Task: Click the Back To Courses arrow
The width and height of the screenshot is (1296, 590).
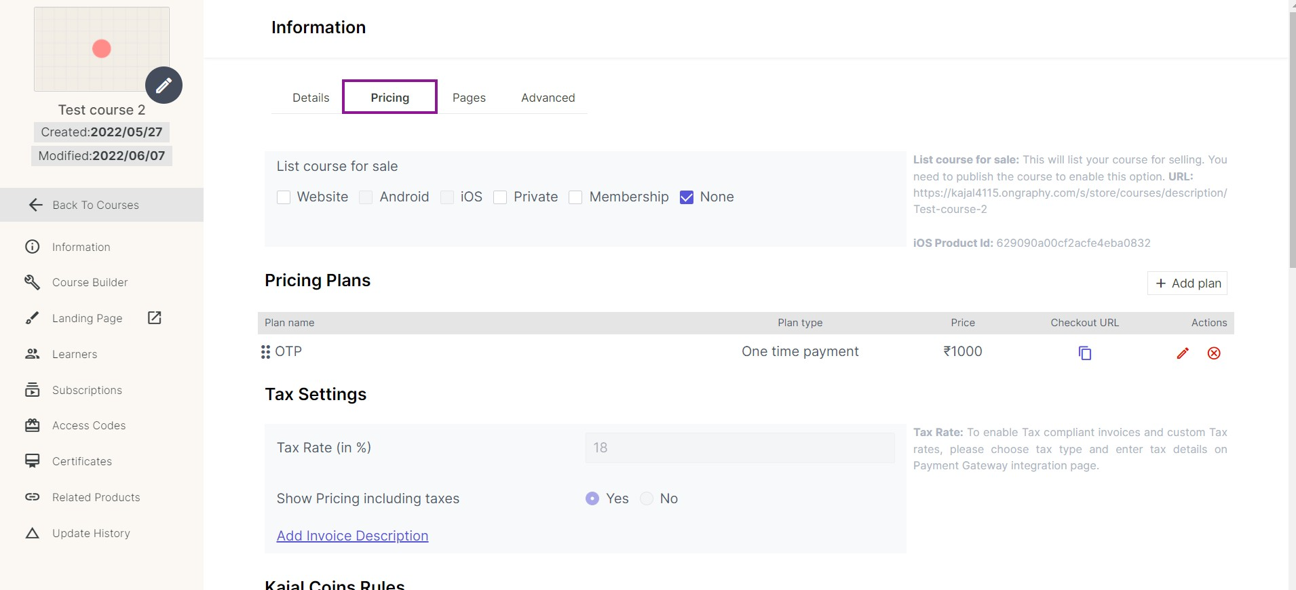Action: coord(36,205)
